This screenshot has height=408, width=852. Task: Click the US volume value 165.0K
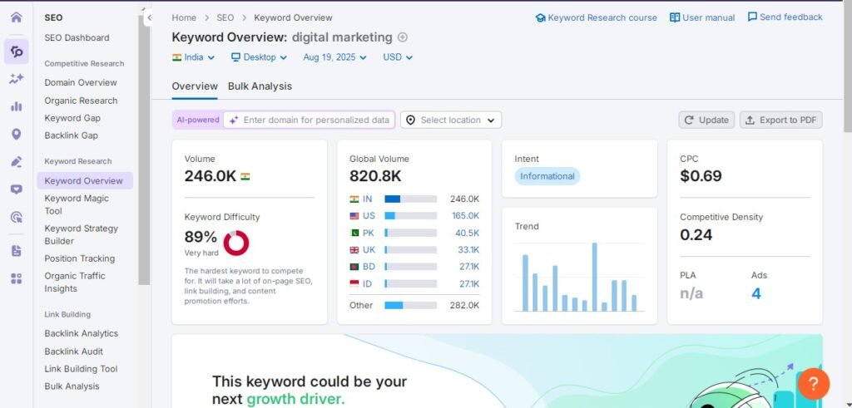click(466, 215)
